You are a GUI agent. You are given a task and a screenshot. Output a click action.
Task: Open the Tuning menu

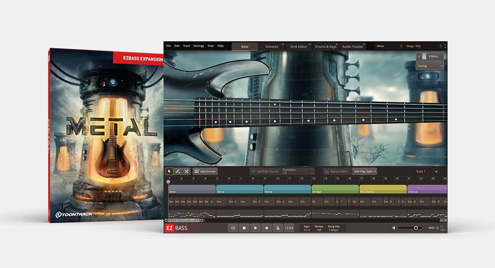pyautogui.click(x=430, y=66)
